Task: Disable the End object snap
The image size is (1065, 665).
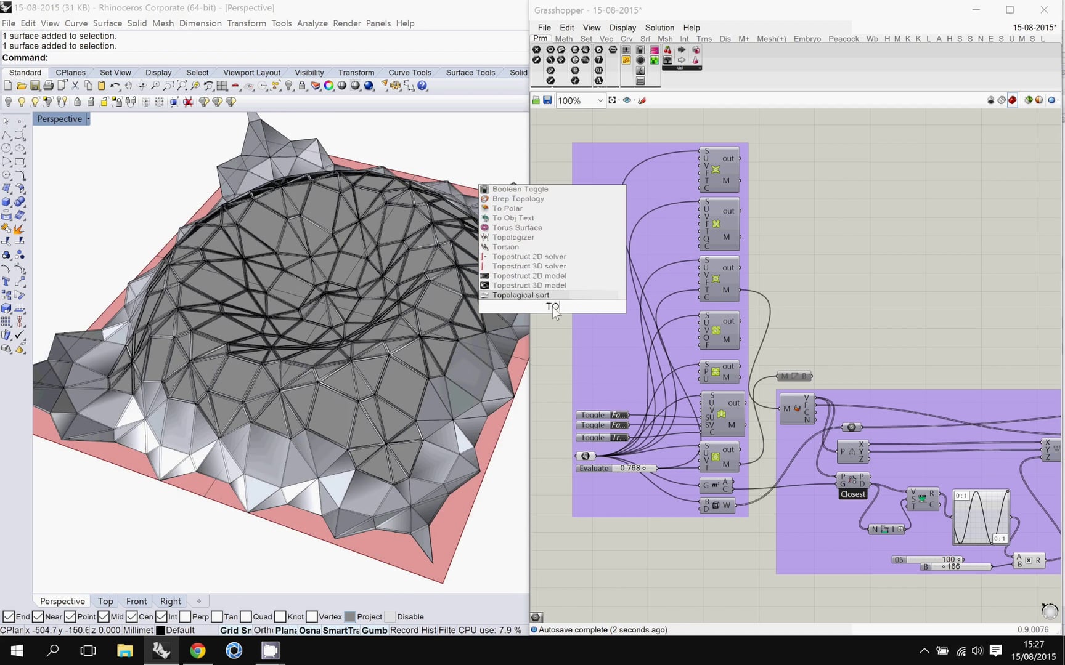Action: point(9,616)
